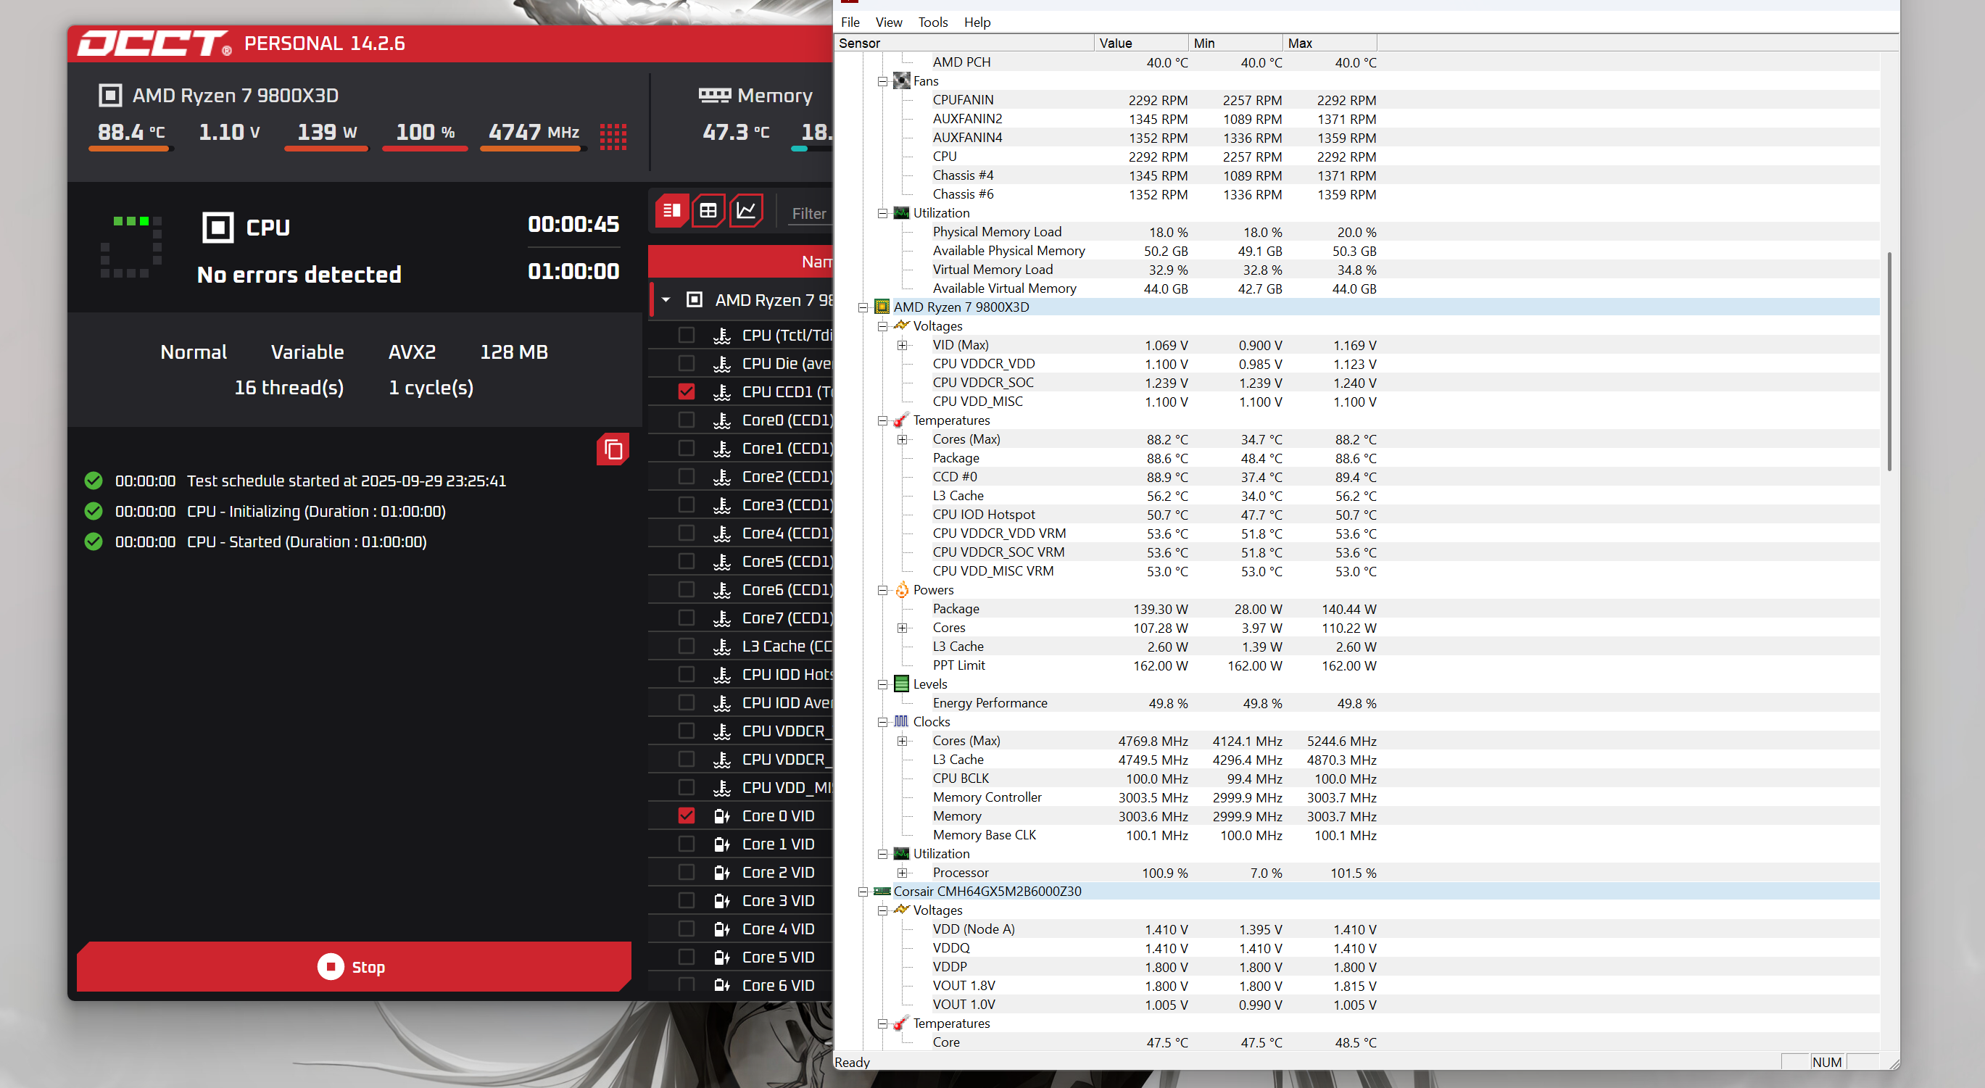Switch to OCCT table view icon
1985x1088 pixels.
coord(708,210)
